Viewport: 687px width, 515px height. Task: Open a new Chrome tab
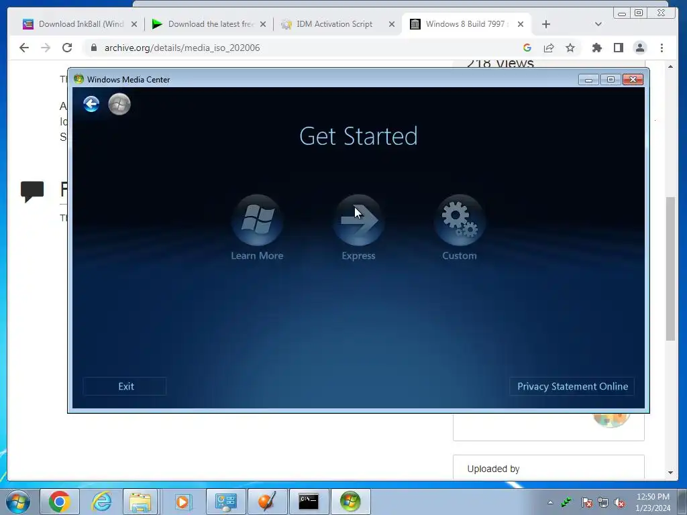pyautogui.click(x=546, y=24)
